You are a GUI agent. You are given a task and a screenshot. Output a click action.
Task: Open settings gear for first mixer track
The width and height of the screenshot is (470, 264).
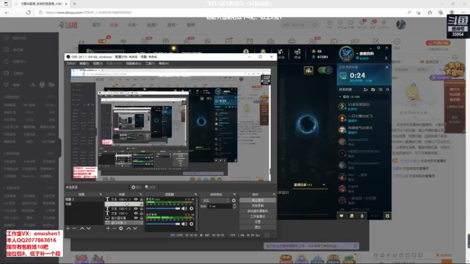click(x=192, y=208)
